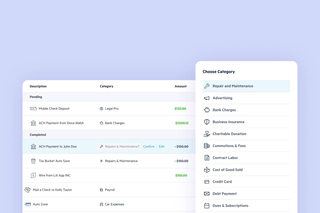Choose Credit Card from category list

222,182
